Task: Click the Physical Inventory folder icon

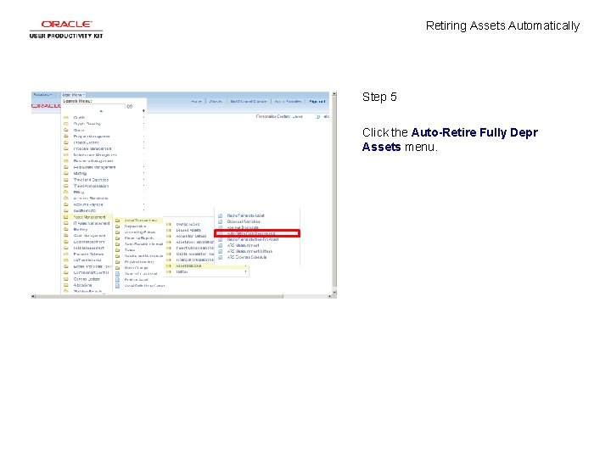Action: (x=117, y=262)
